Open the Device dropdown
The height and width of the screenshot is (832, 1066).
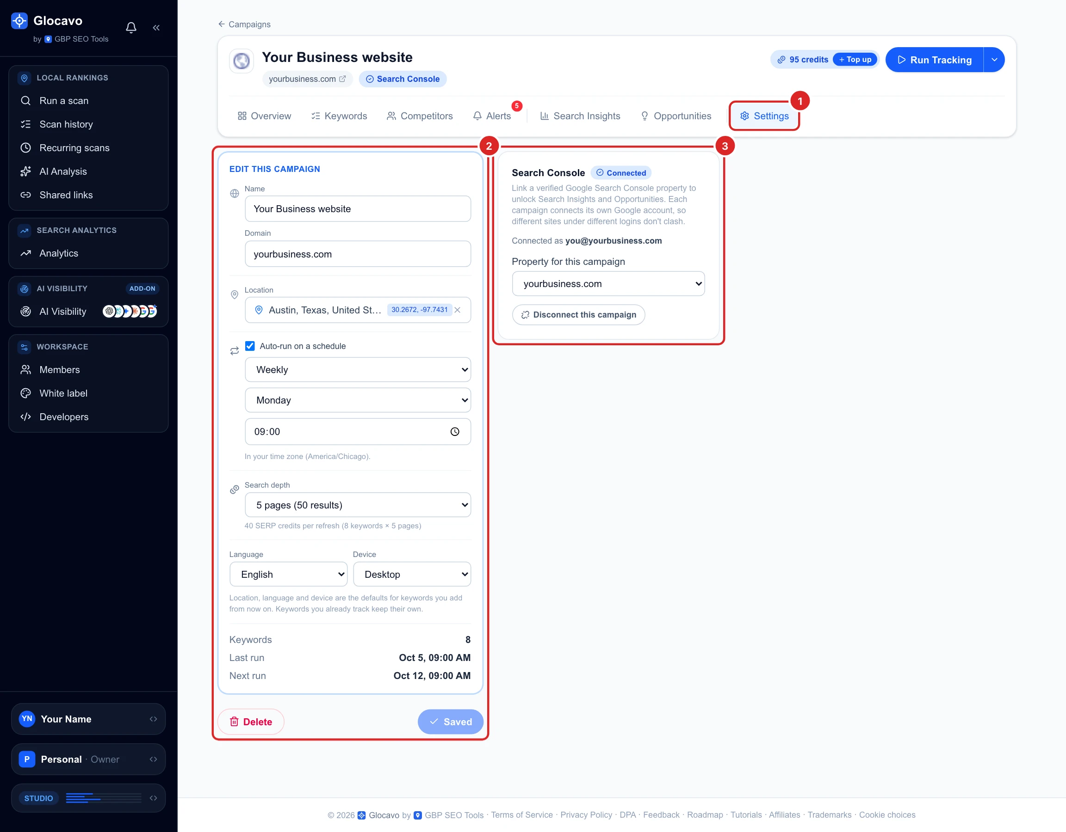(x=412, y=575)
